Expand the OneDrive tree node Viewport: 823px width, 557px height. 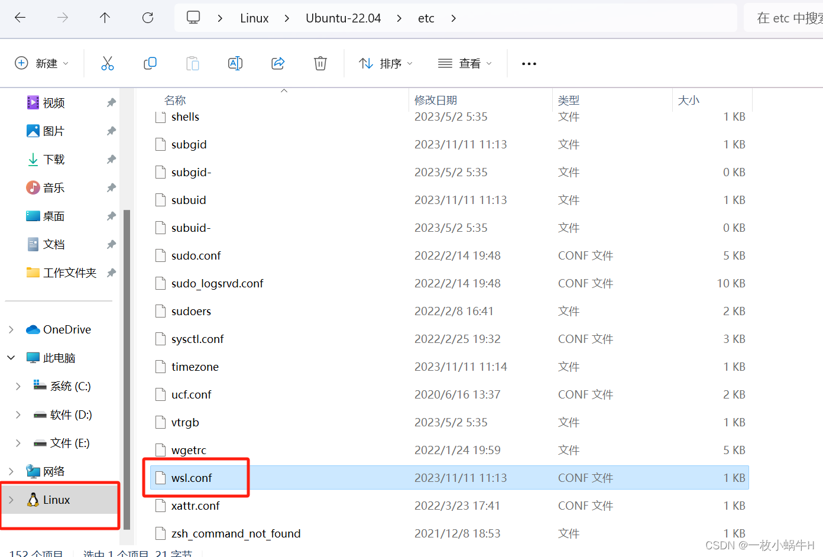(x=11, y=329)
